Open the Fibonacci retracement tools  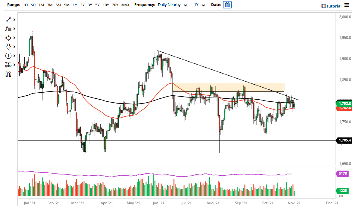click(x=8, y=29)
